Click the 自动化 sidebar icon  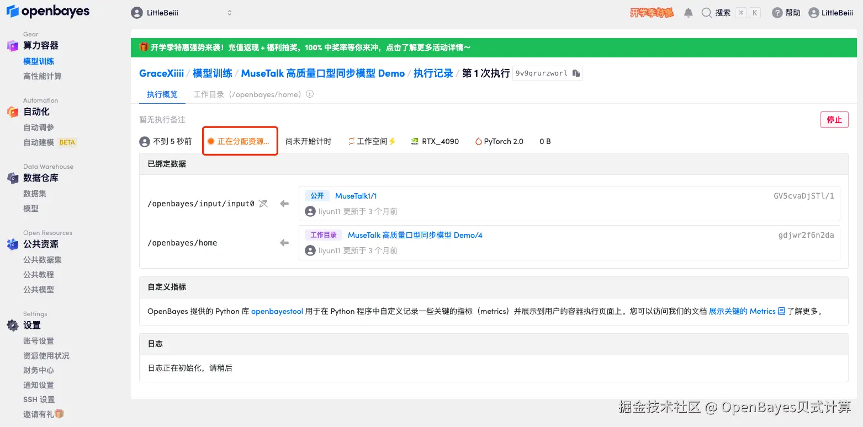point(13,112)
